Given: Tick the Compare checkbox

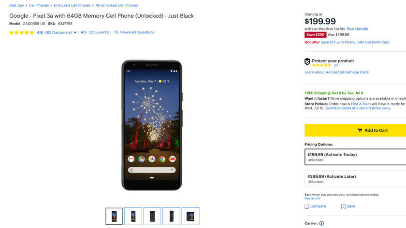Looking at the screenshot, I should [307, 206].
